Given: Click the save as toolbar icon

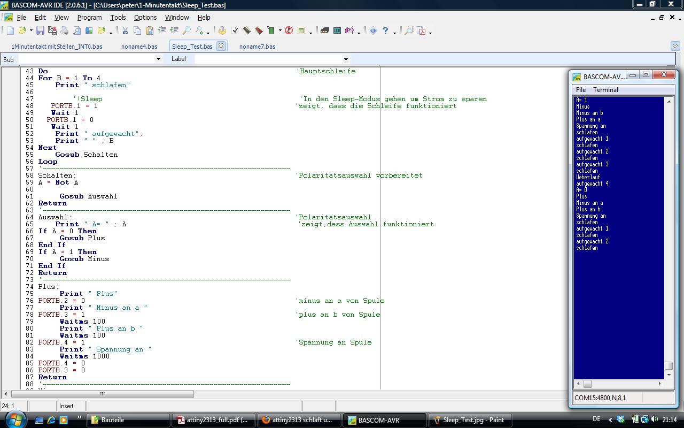Looking at the screenshot, I should point(52,31).
